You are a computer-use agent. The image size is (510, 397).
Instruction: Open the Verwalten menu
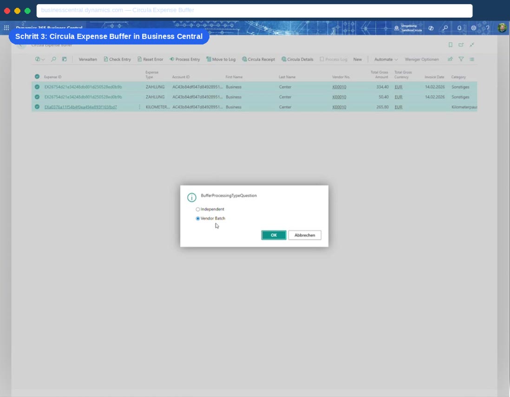(88, 59)
